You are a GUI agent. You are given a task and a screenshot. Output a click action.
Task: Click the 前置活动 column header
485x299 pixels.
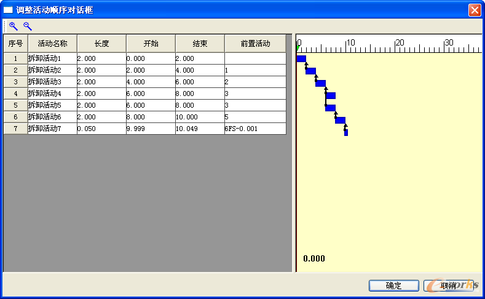[x=255, y=44]
